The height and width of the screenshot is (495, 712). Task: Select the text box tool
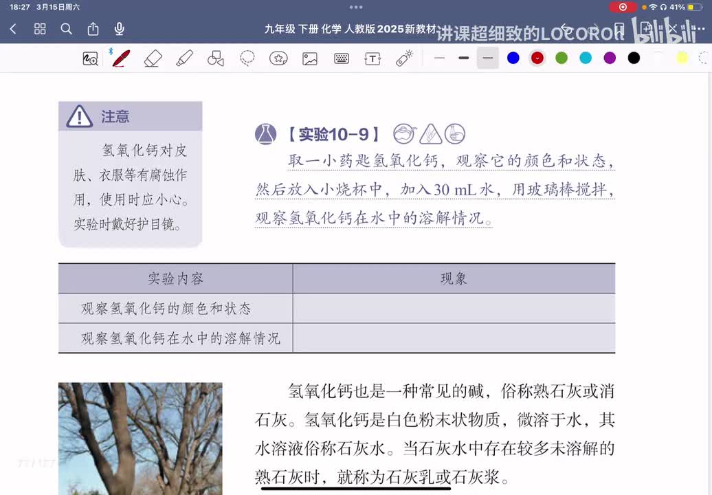tap(372, 58)
